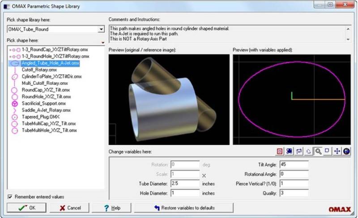Click the CylinderToPlate_XYZTiltDir ellipse icon

click(15, 77)
